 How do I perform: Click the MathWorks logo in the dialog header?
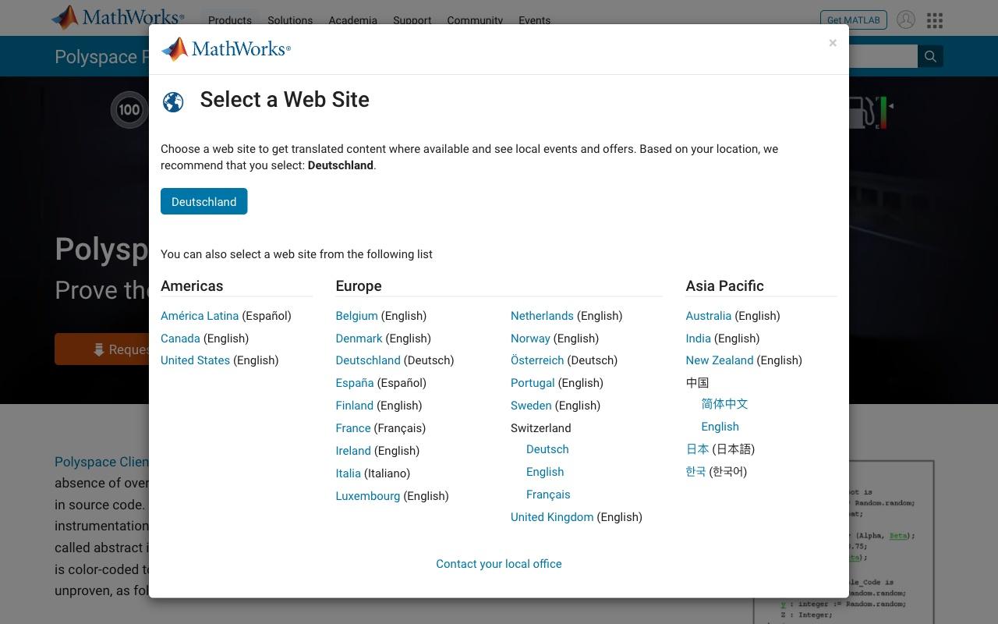[x=226, y=49]
